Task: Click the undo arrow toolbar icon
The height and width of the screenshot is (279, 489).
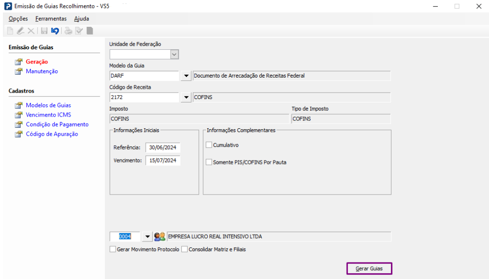Action: point(55,31)
